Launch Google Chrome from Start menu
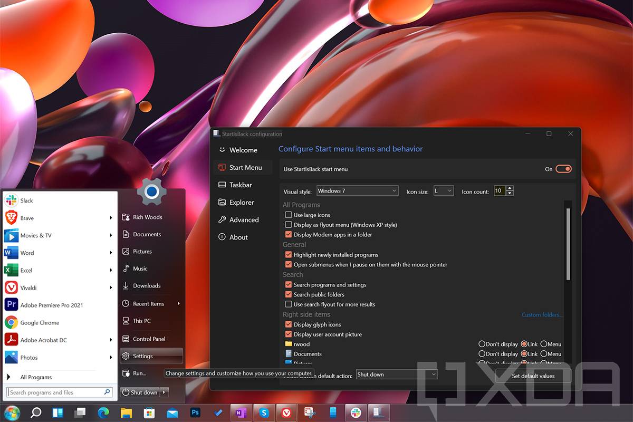This screenshot has width=633, height=422. (40, 323)
